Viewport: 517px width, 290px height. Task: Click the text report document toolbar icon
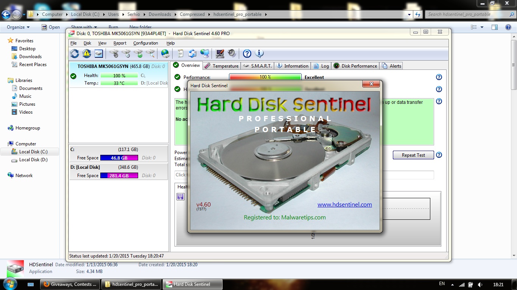[x=180, y=54]
